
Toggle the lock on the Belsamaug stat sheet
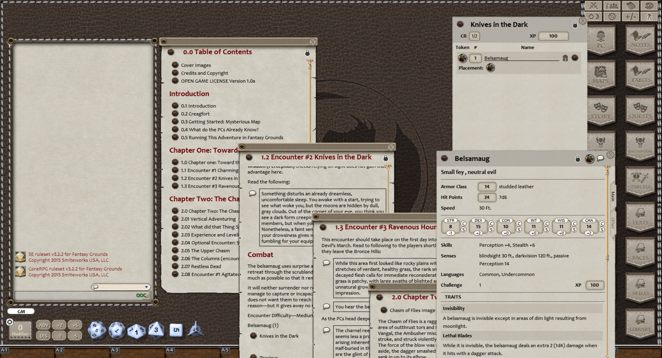(579, 159)
